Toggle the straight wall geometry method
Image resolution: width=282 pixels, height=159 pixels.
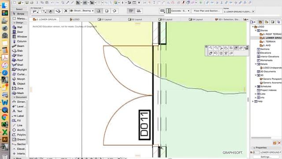(x=99, y=11)
